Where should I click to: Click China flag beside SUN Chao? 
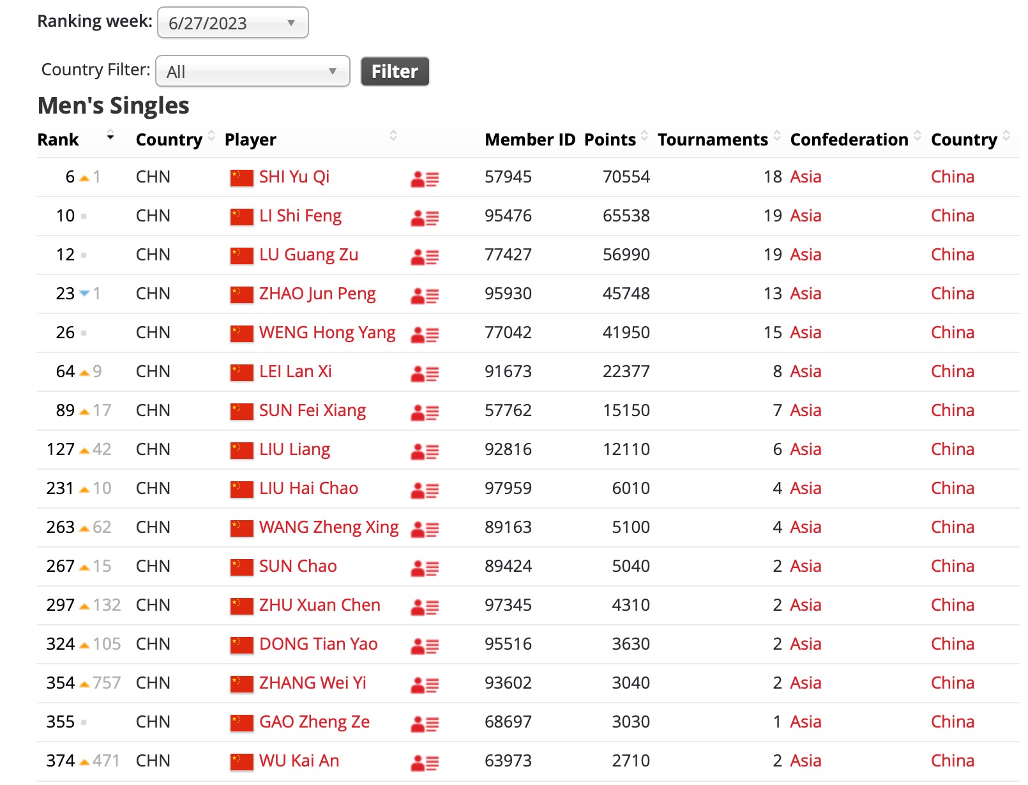click(x=242, y=567)
